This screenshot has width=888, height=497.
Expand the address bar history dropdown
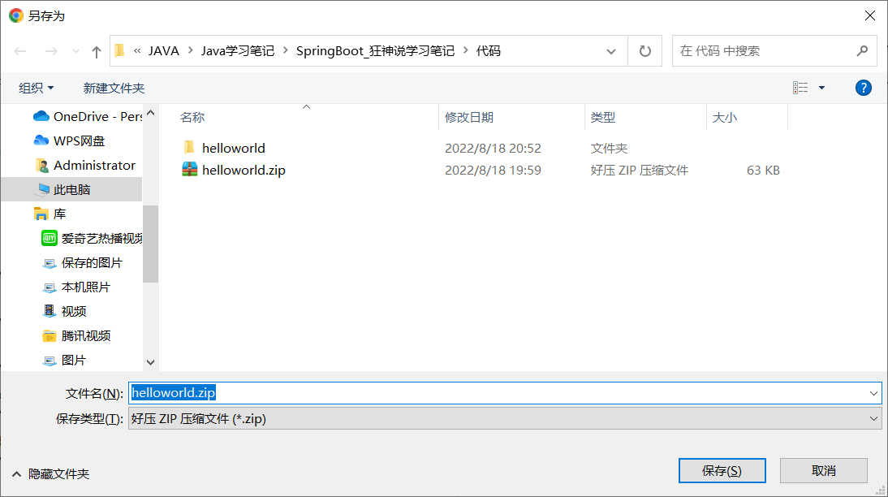(x=611, y=51)
